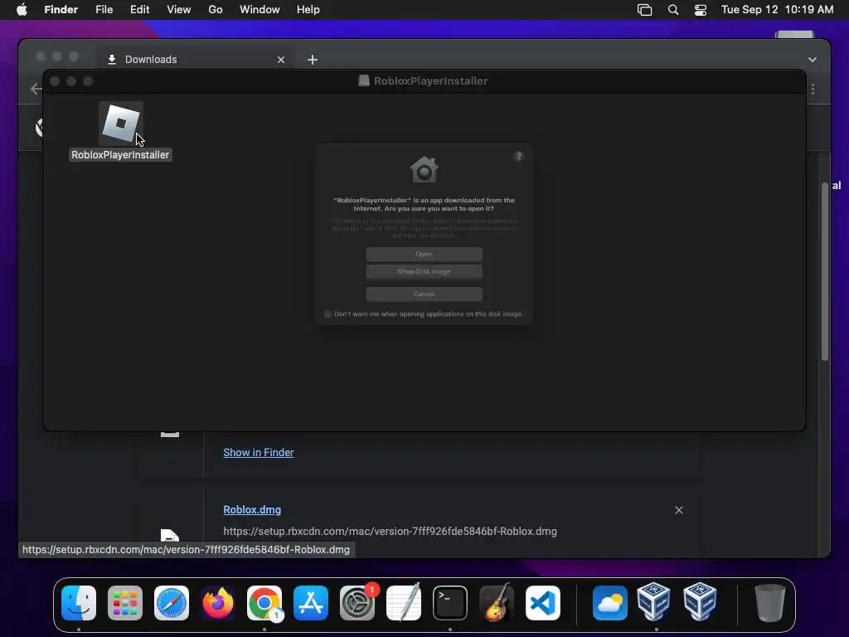Open the Help menu
This screenshot has height=637, width=849.
click(308, 10)
